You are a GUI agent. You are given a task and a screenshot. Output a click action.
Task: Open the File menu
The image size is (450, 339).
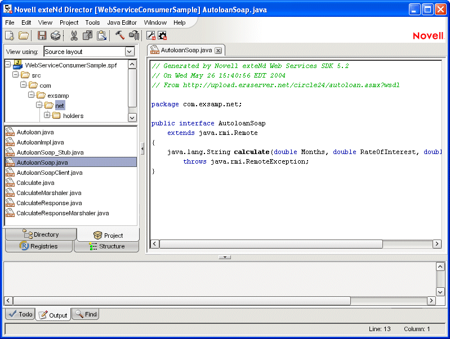pyautogui.click(x=10, y=22)
